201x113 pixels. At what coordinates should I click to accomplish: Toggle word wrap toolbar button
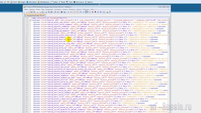tap(81, 12)
